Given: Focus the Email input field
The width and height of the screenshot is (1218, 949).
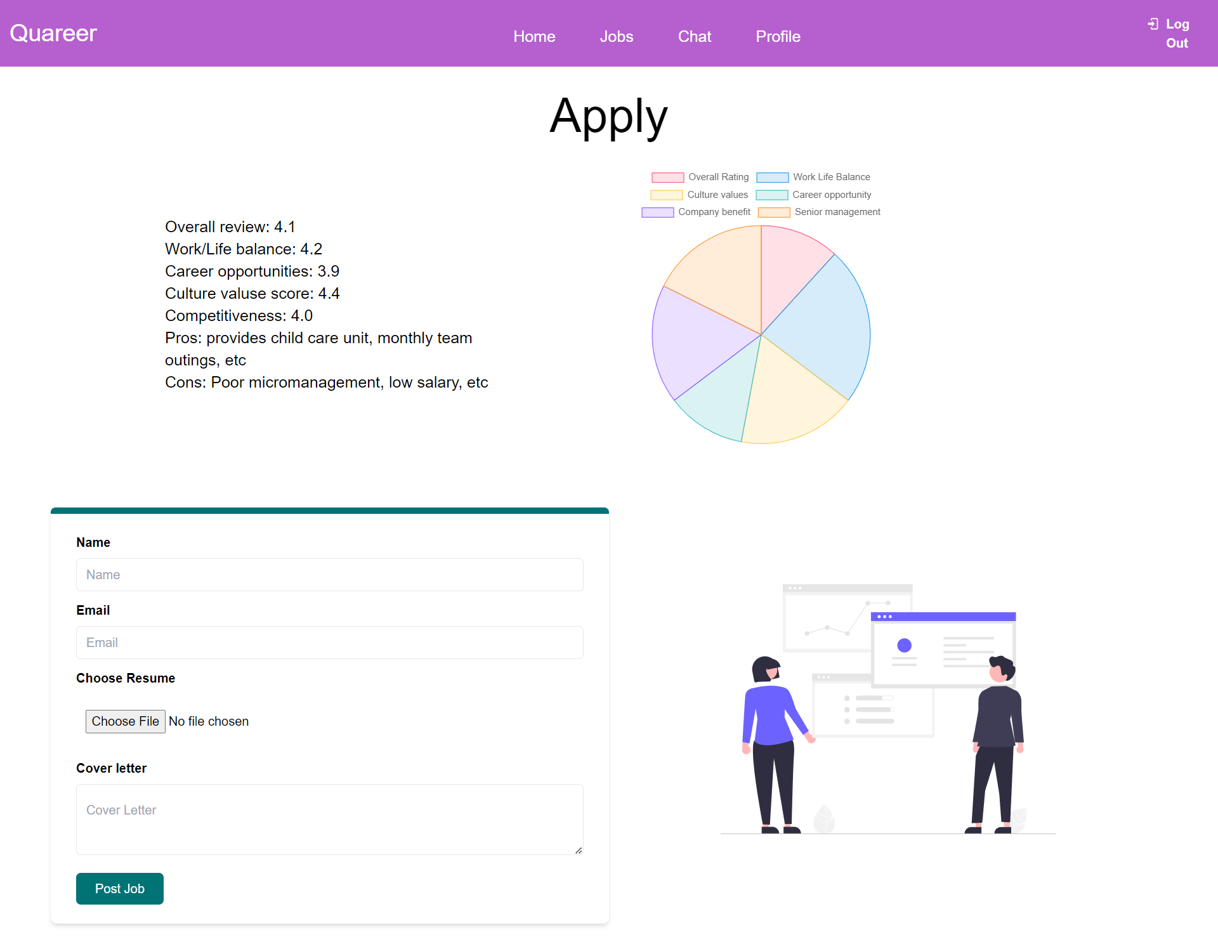Looking at the screenshot, I should click(329, 643).
